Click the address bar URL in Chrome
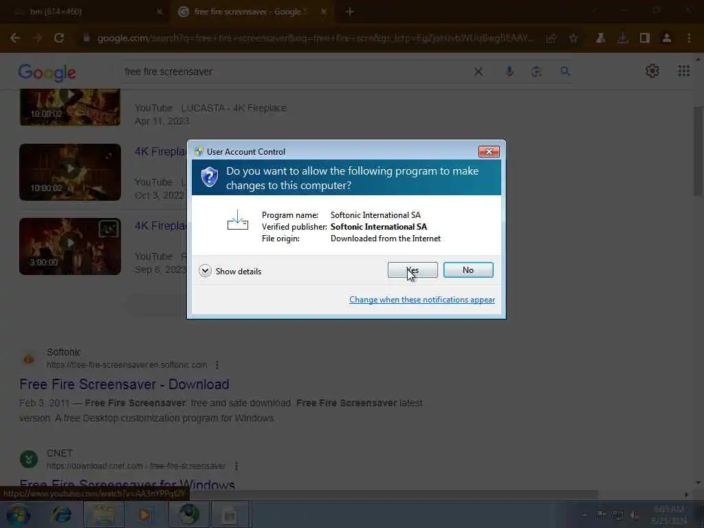Screen dimensions: 704x528 tap(314, 38)
